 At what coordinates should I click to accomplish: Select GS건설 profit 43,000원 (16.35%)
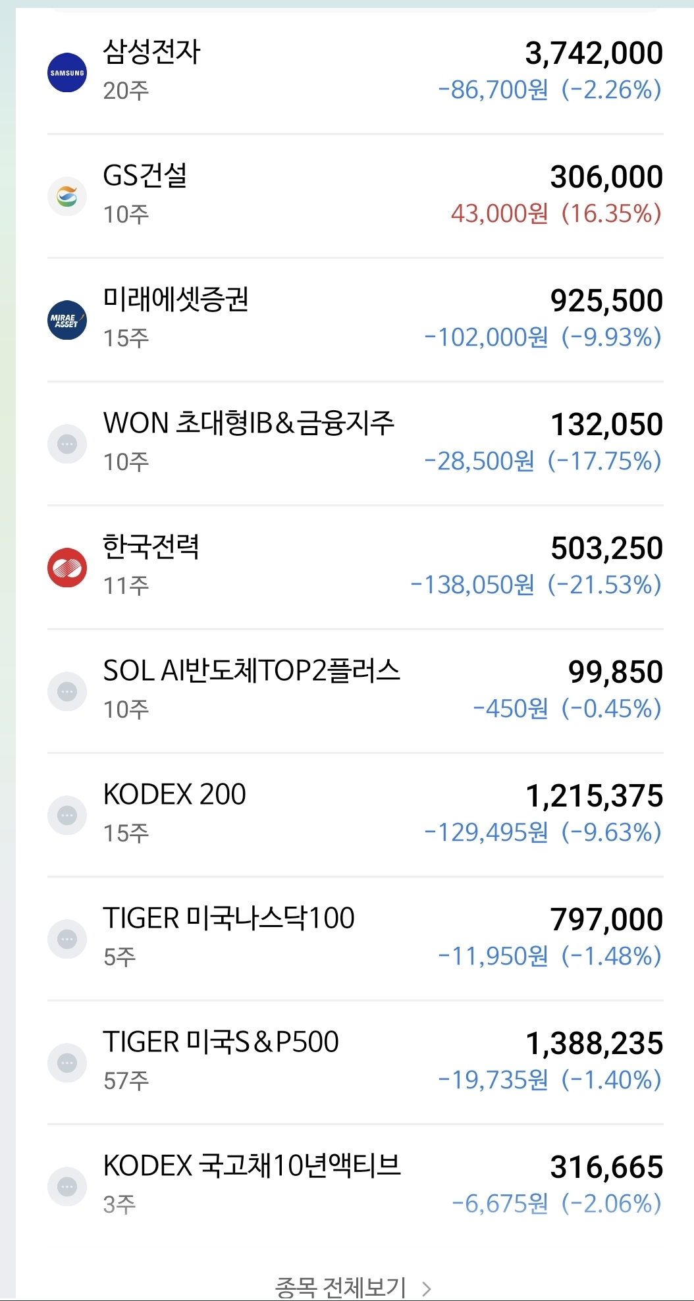[556, 213]
